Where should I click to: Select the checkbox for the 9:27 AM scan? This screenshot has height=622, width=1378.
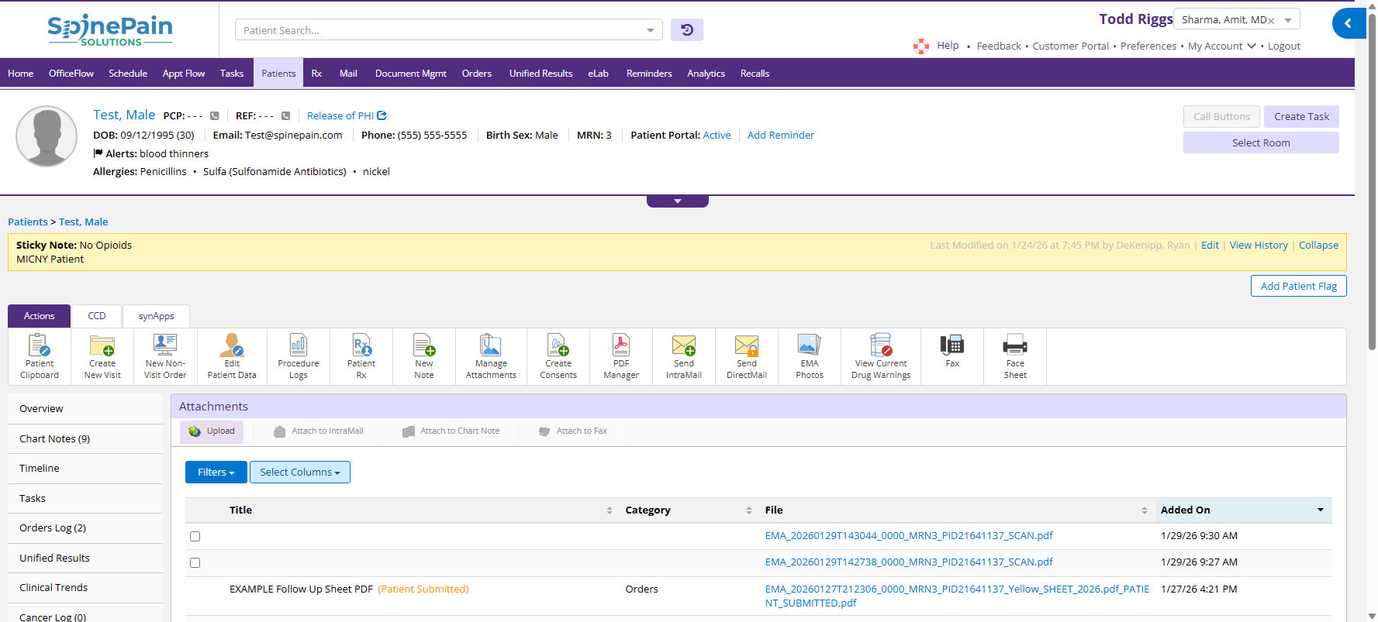tap(195, 563)
